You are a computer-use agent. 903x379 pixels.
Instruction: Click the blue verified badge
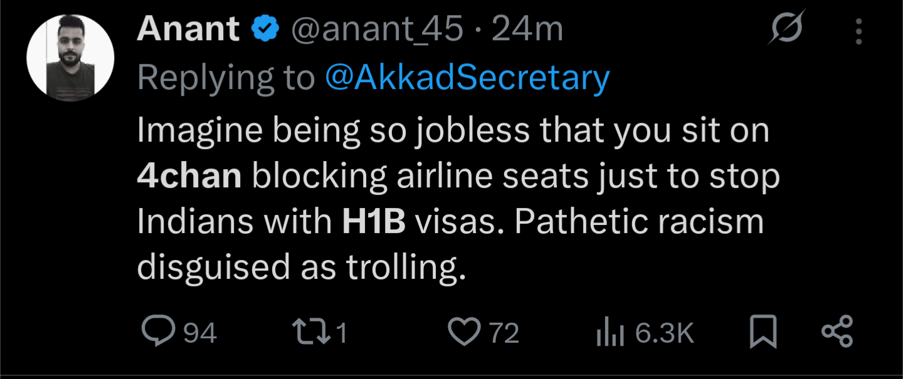coord(266,29)
